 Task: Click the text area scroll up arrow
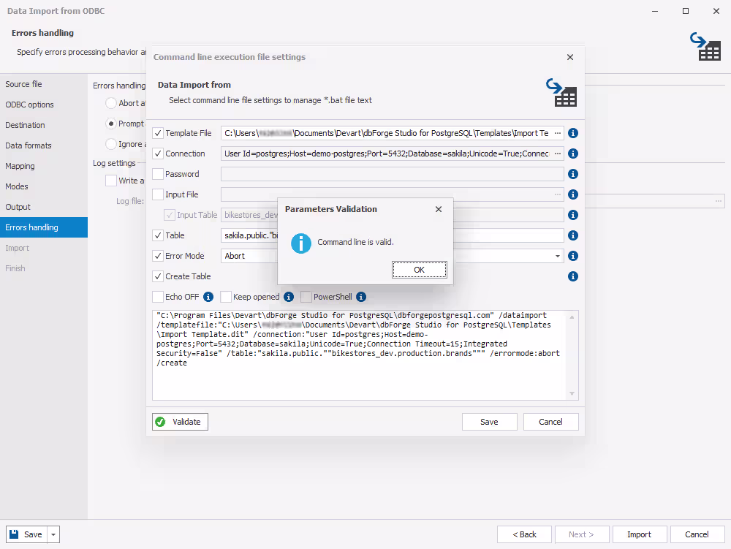point(572,317)
